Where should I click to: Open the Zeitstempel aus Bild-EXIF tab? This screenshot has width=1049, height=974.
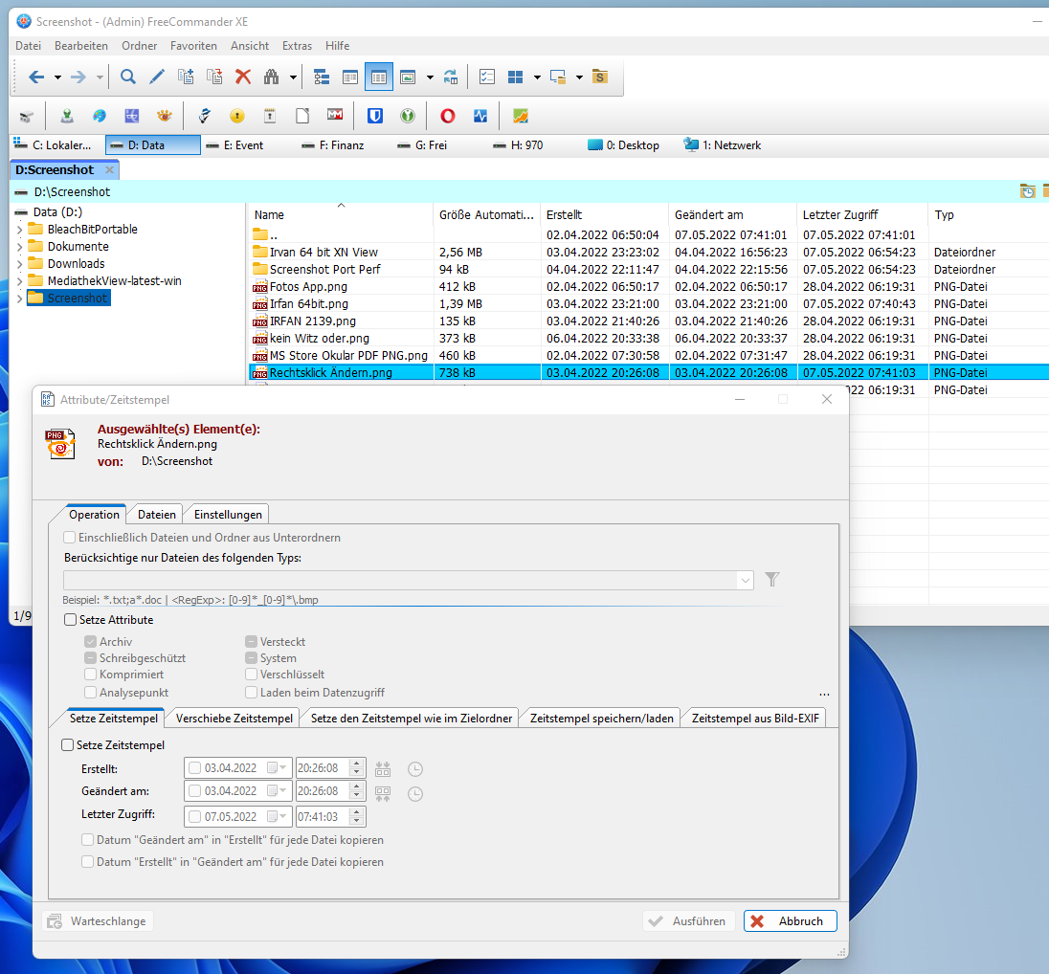click(x=755, y=718)
